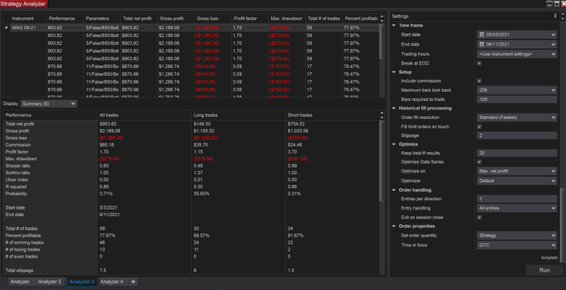Collapse the Time frame section arrow
The image size is (566, 290).
[x=395, y=25]
